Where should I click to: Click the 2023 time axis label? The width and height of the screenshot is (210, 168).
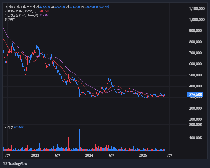coord(35,155)
